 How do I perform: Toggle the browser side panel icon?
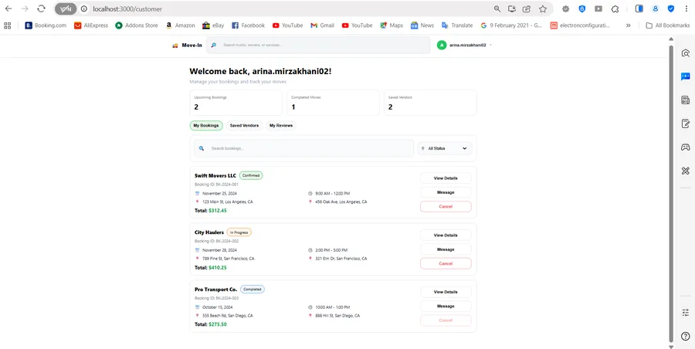pyautogui.click(x=639, y=8)
